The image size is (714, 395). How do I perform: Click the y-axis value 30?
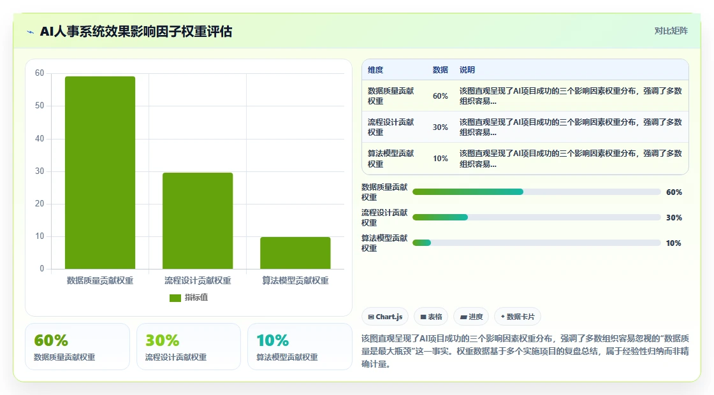(x=40, y=171)
